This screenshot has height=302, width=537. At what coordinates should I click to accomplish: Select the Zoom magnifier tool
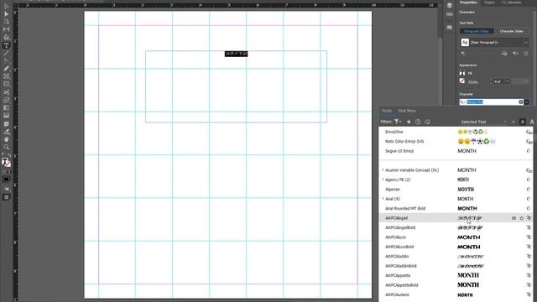pyautogui.click(x=6, y=148)
